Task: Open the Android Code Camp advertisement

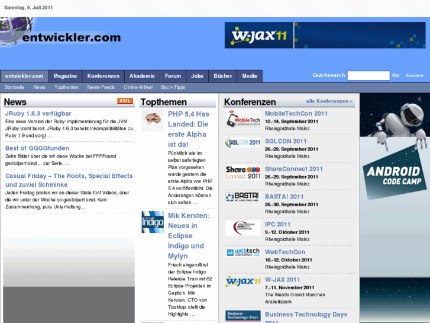Action: coord(395,208)
